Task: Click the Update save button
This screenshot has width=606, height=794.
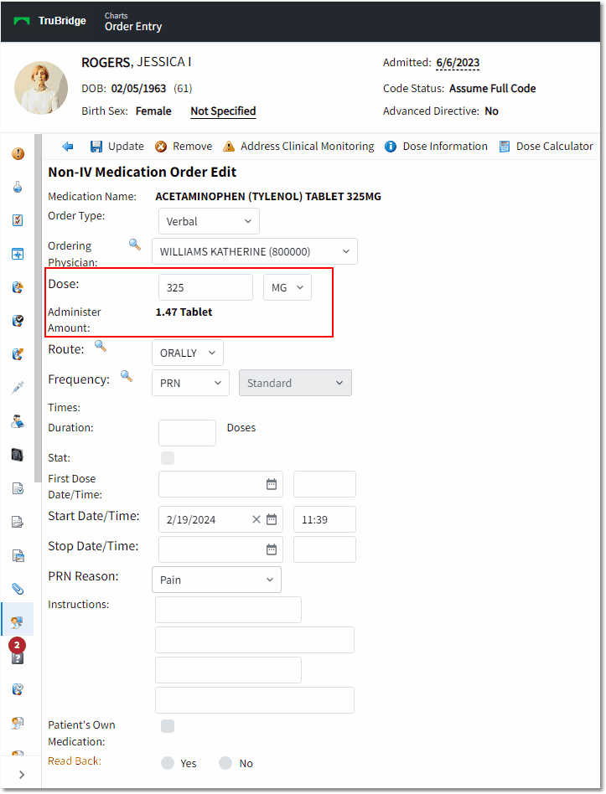Action: [x=117, y=147]
